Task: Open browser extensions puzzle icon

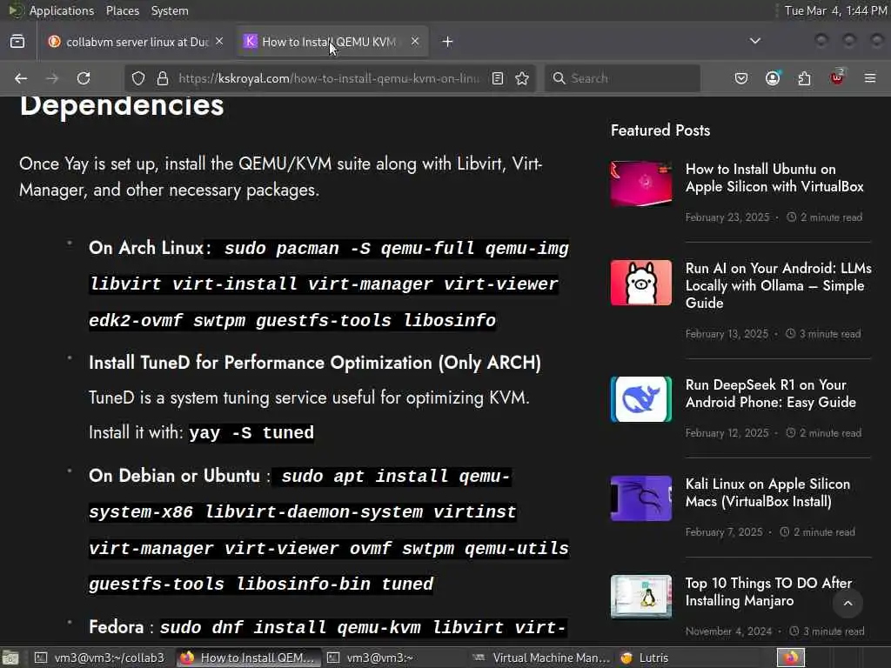Action: click(805, 78)
